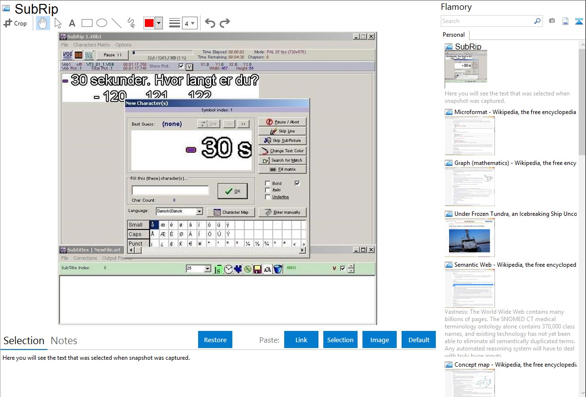The image size is (586, 397).
Task: Click the line thickness icon
Action: [x=175, y=23]
